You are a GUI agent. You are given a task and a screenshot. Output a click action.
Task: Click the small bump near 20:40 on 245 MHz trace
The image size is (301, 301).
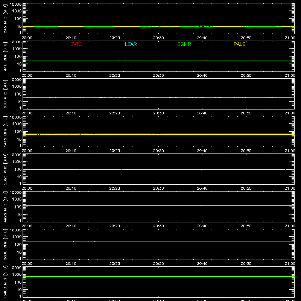coord(202,26)
